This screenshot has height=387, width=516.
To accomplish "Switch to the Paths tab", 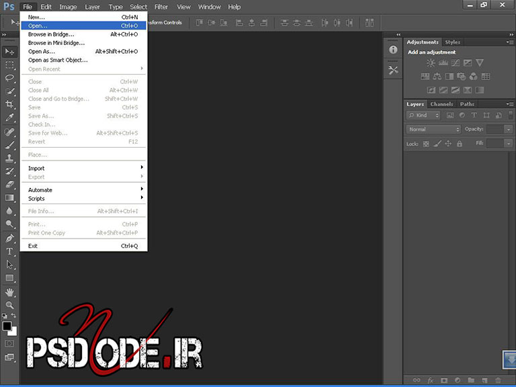I will pyautogui.click(x=467, y=104).
